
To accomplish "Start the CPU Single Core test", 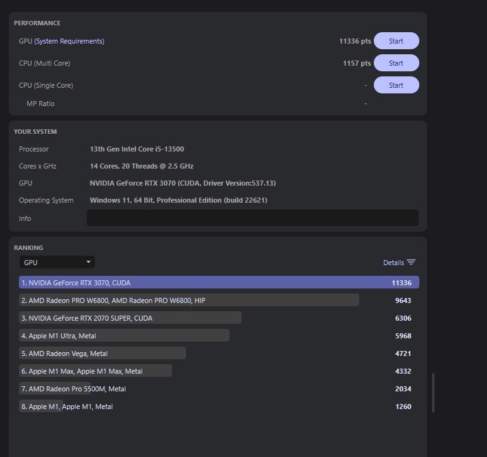I will coord(396,85).
